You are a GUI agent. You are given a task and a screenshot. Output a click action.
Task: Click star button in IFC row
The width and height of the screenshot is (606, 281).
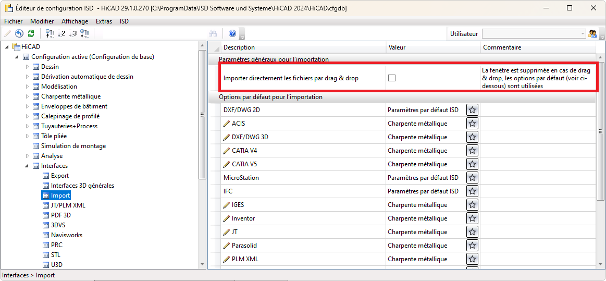[472, 191]
